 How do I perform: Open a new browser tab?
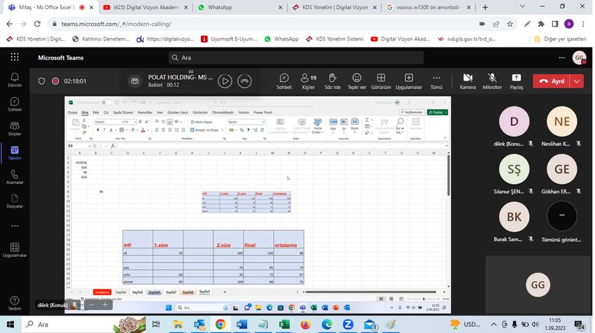coord(485,7)
